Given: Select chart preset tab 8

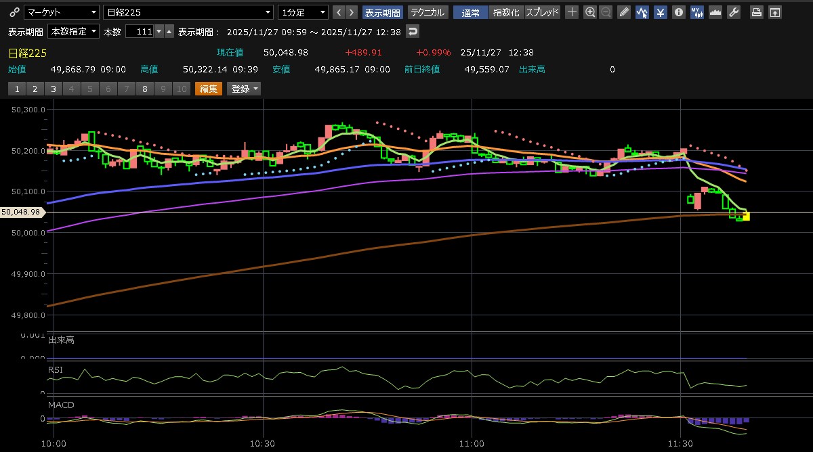Looking at the screenshot, I should tap(144, 89).
